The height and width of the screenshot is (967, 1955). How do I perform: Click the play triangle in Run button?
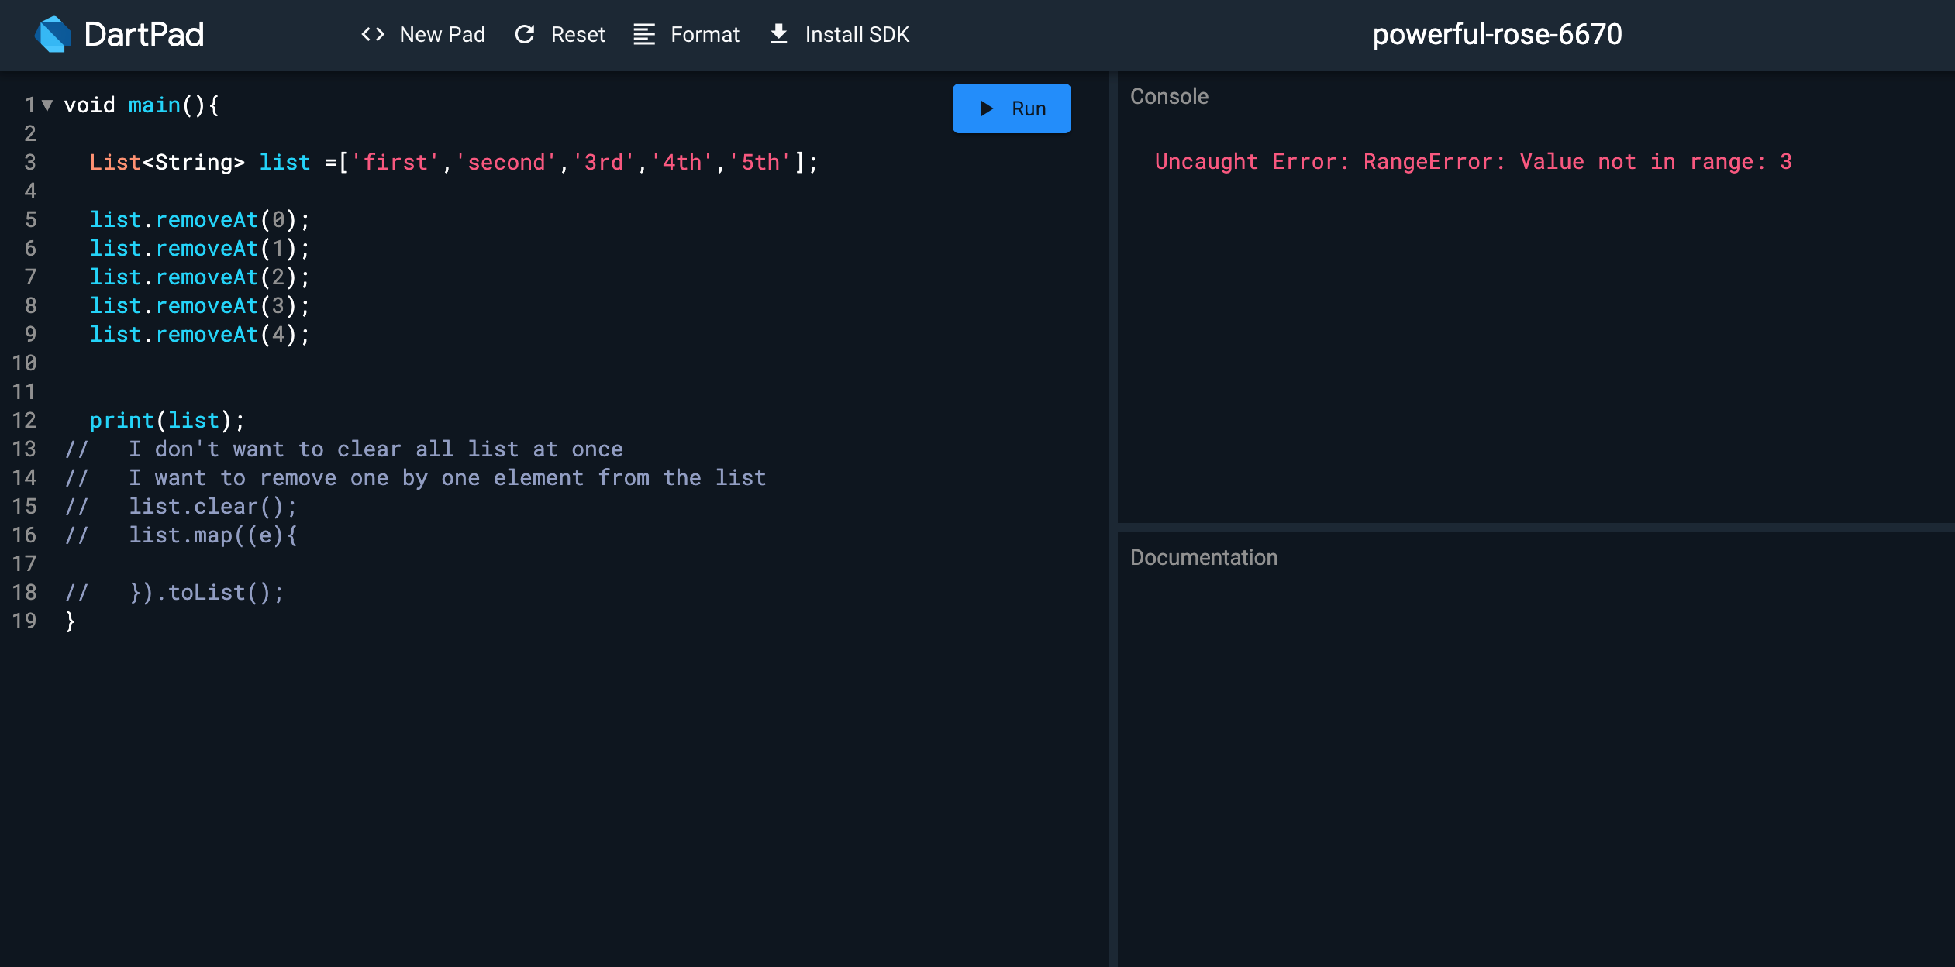pyautogui.click(x=986, y=108)
